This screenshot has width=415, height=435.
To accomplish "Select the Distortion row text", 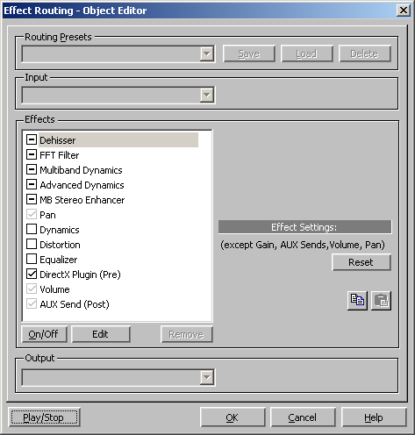I will tap(60, 245).
